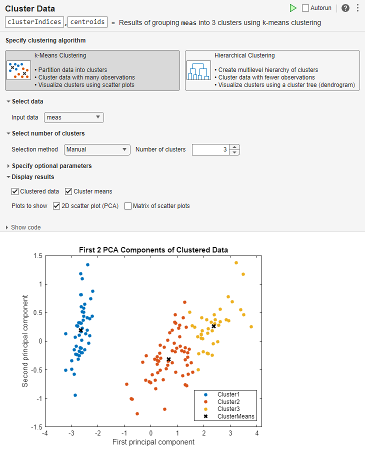Open the vertical ellipsis task menu

(x=358, y=7)
